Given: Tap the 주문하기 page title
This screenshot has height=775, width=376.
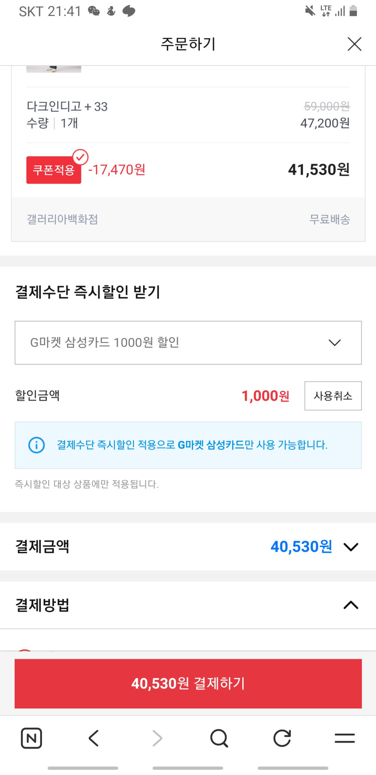Looking at the screenshot, I should [188, 44].
